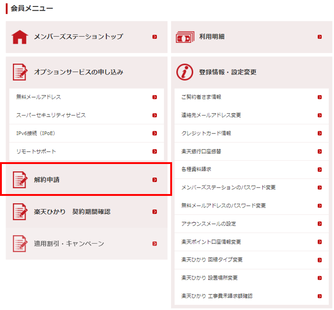Click the red arrow next to リモートサポート

155,151
